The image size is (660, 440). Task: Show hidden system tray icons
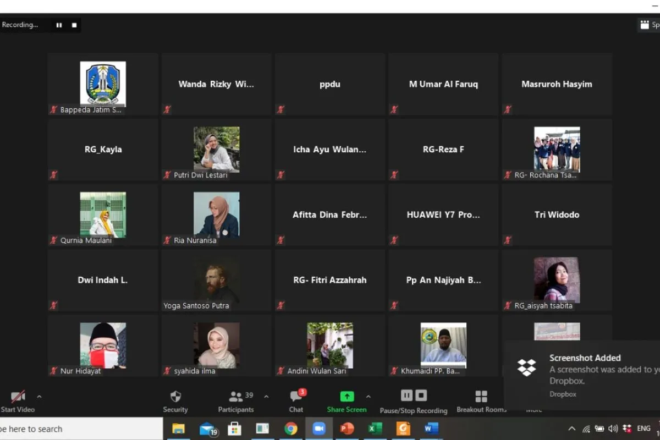click(x=571, y=428)
